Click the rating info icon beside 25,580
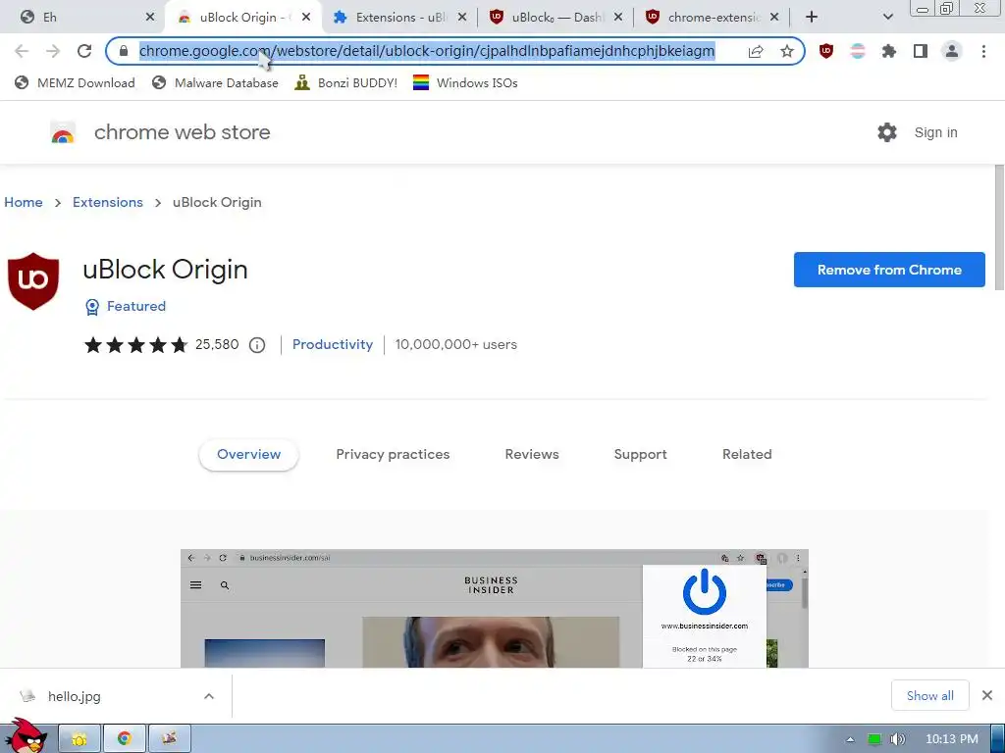This screenshot has width=1005, height=753. point(257,345)
